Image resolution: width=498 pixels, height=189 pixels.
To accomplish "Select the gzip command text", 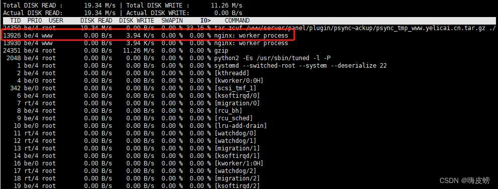I will tap(221, 51).
